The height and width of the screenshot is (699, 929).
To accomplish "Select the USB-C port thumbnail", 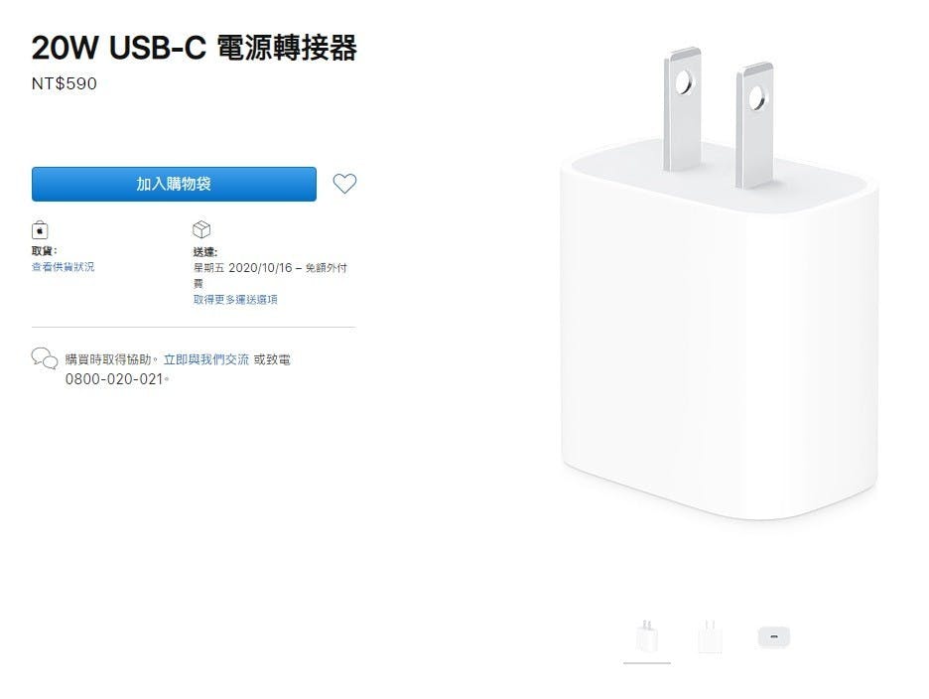I will click(774, 636).
